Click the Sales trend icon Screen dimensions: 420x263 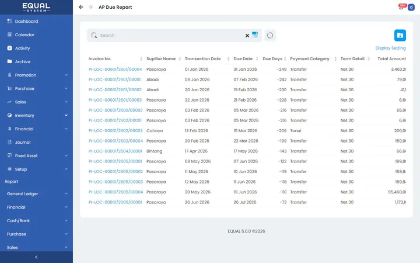click(x=10, y=102)
